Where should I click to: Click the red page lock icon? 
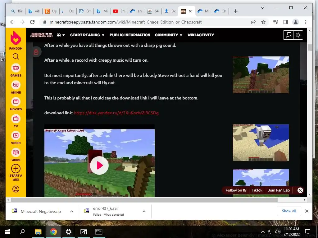pos(36,52)
